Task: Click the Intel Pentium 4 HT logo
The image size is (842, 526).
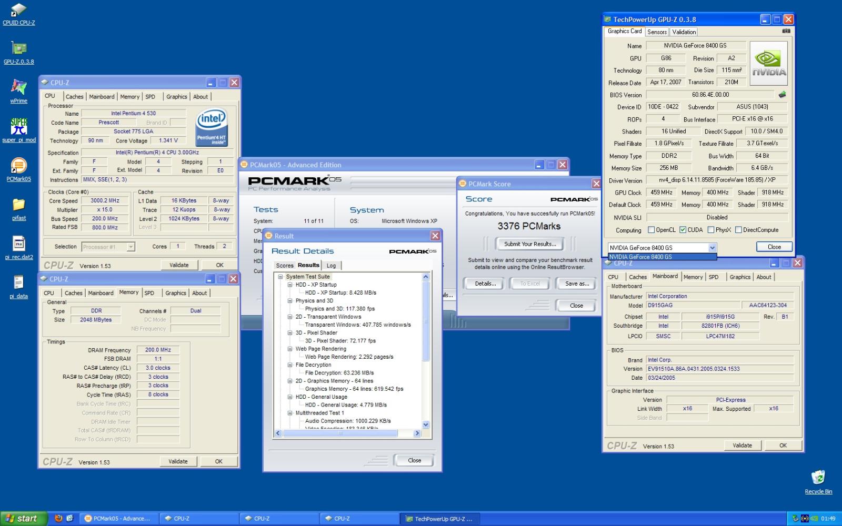Action: coord(211,127)
